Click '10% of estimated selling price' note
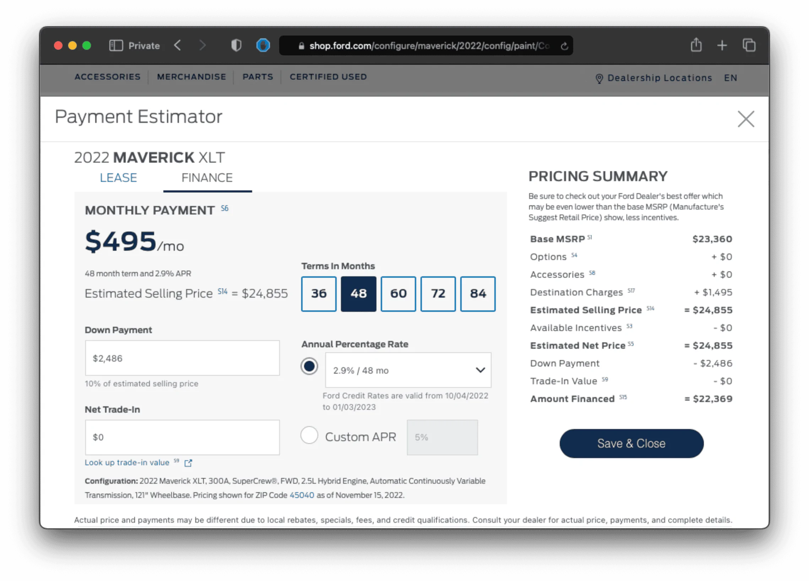The width and height of the screenshot is (809, 581). (142, 384)
